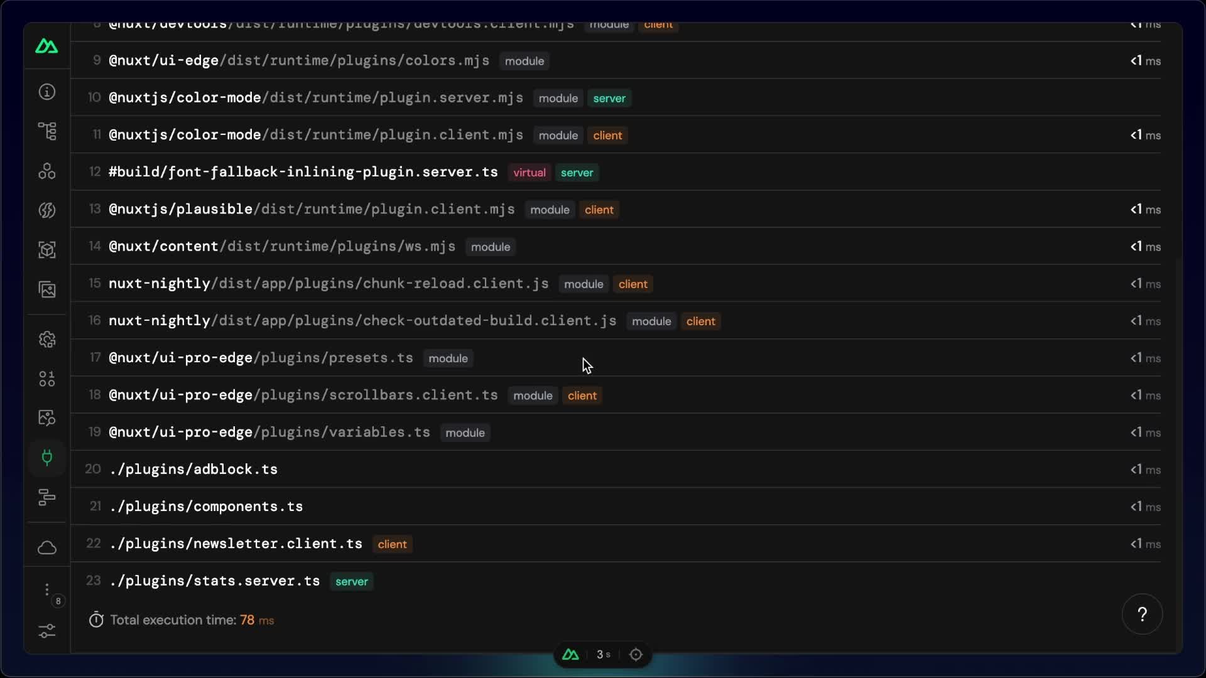Open @nuxtjs/plausible plugin.client.mjs

(312, 209)
